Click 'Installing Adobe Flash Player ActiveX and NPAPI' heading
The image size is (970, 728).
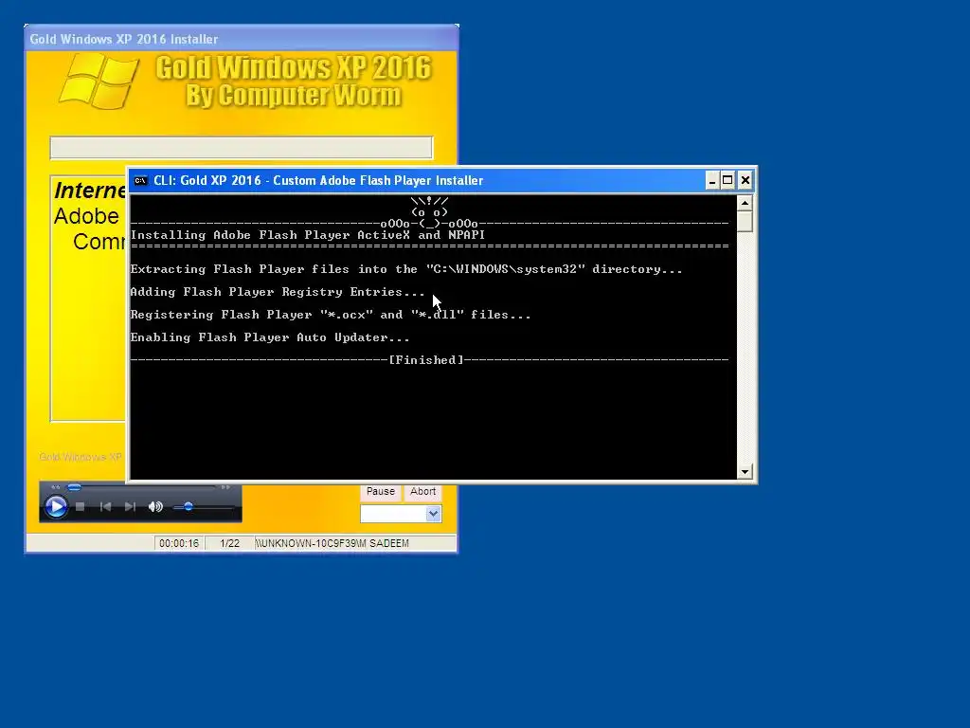308,235
